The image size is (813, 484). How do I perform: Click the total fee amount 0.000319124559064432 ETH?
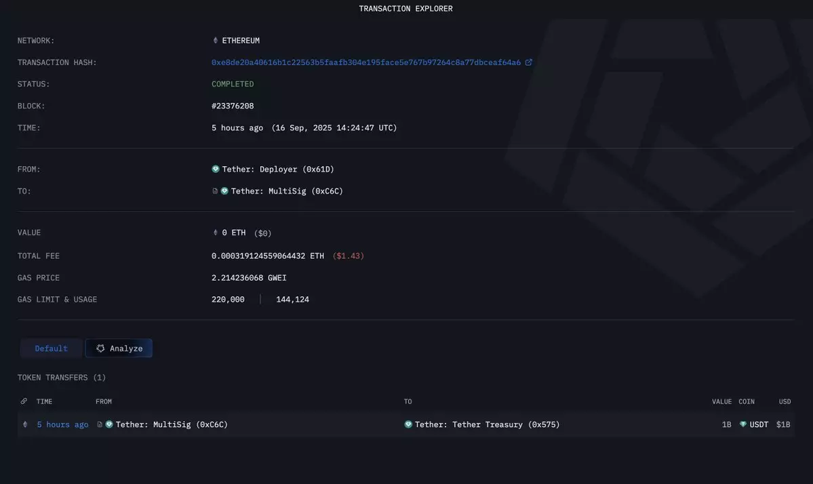pyautogui.click(x=268, y=256)
